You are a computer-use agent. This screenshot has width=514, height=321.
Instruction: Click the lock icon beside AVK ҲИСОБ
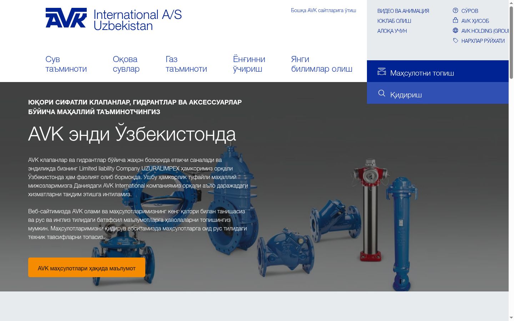click(x=455, y=20)
